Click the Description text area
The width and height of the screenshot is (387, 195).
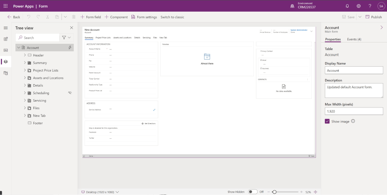(354, 90)
